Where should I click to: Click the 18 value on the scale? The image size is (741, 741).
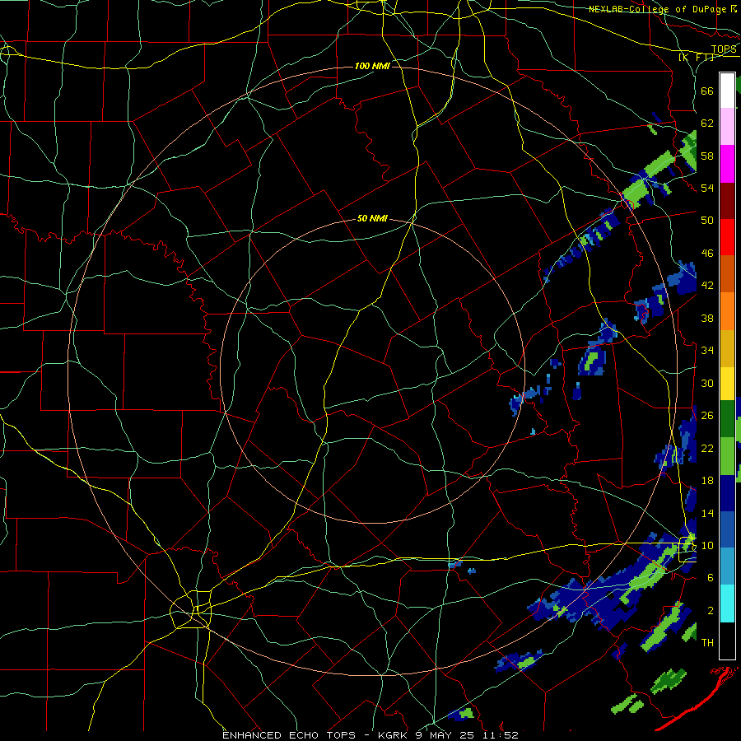[x=707, y=481]
